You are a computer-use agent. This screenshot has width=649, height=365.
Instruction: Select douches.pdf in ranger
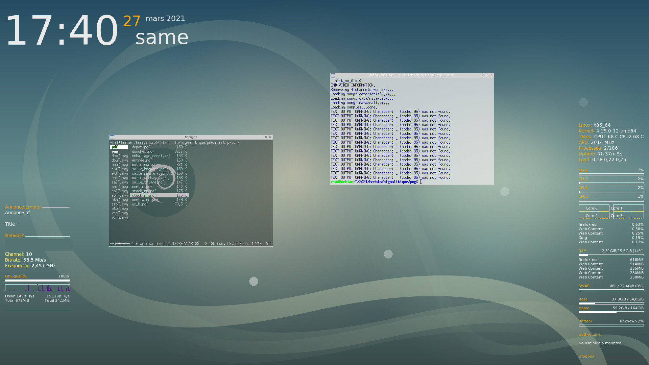[160, 151]
